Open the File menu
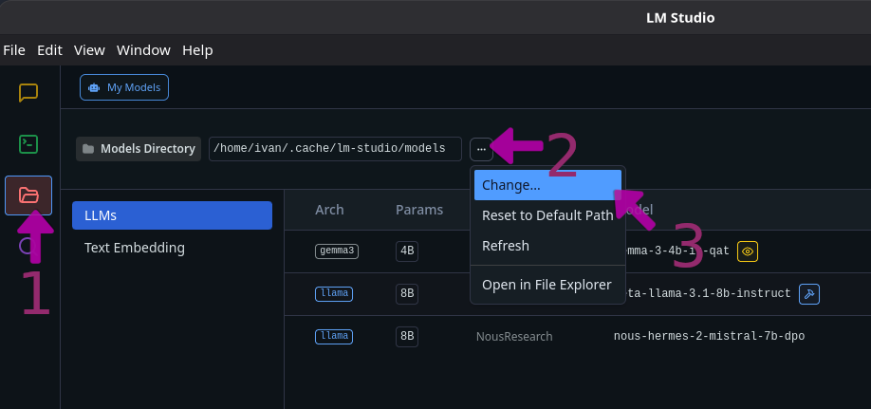This screenshot has width=871, height=409. pos(14,50)
